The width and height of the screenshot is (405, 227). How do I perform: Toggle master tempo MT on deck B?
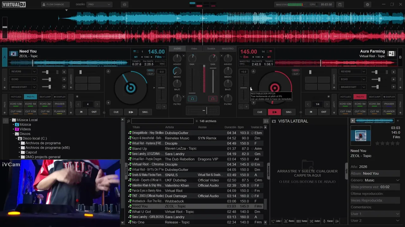(x=269, y=57)
